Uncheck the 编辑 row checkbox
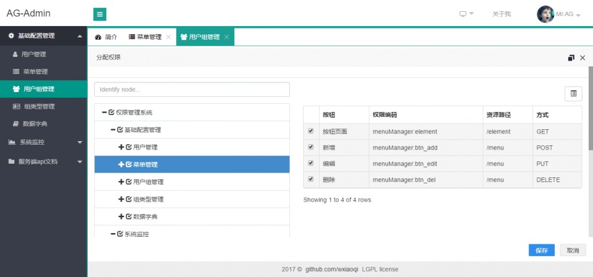Screen dimensions: 593x277 (311, 163)
